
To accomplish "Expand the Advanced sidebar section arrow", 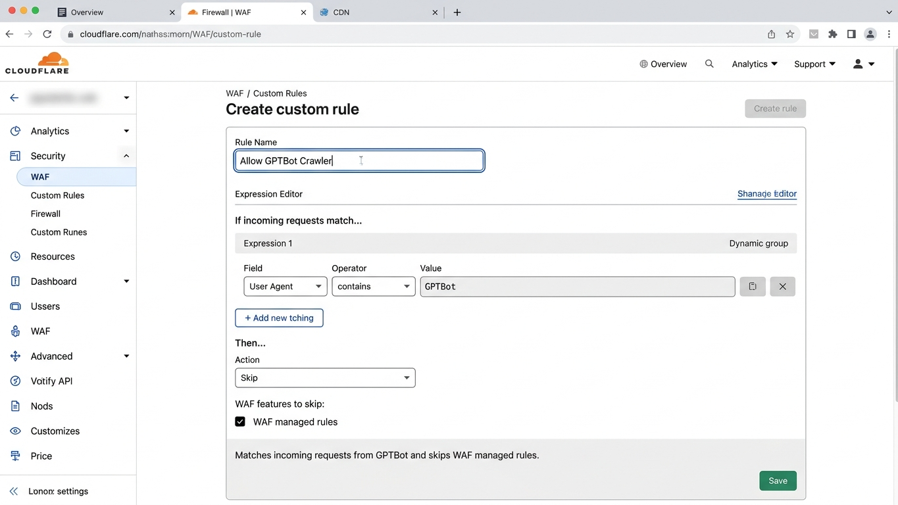I will click(x=126, y=356).
